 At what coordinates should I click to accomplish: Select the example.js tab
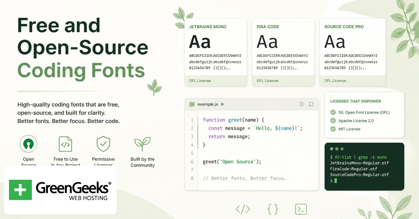click(207, 104)
